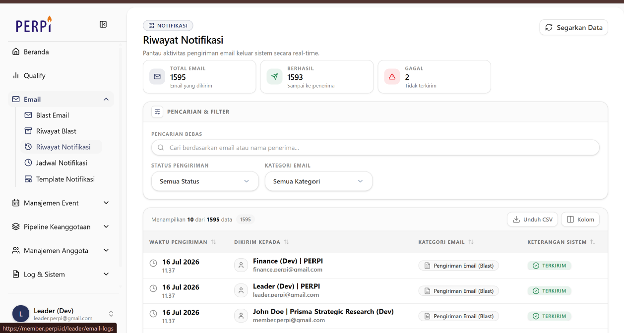Click finance.perpi@gmail.com address
This screenshot has width=624, height=333.
[x=288, y=270]
